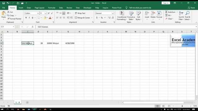
Task: Apply red font color
Action: [x=50, y=18]
